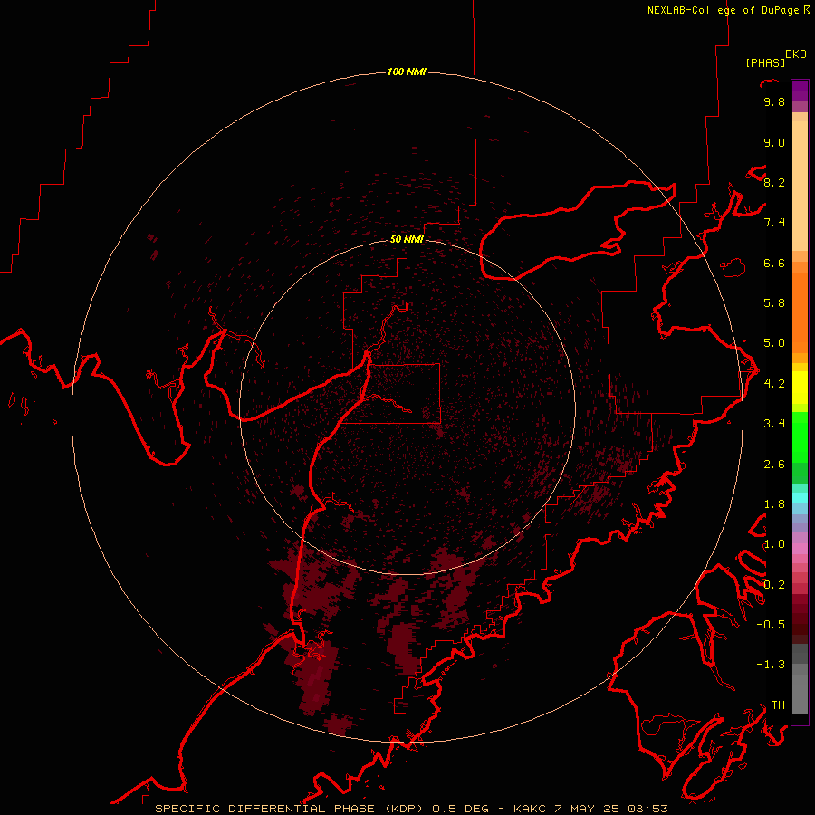Select the 3.4 scale value label
The height and width of the screenshot is (815, 815).
(x=774, y=424)
